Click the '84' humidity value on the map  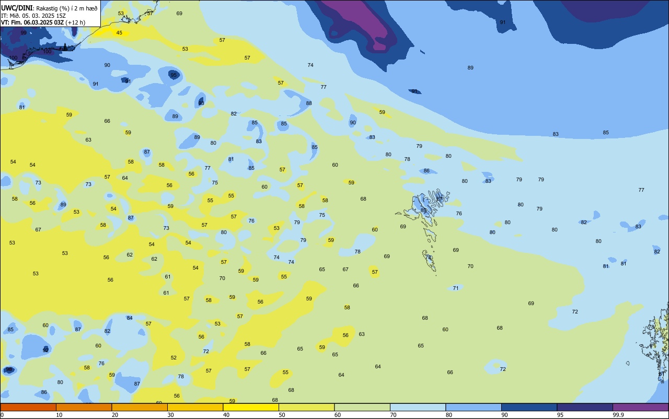(x=130, y=318)
